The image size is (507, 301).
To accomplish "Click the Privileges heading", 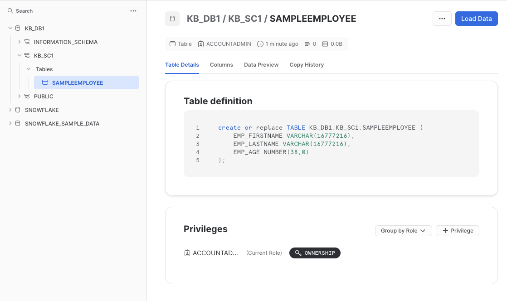I will click(205, 229).
